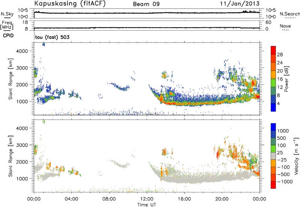The width and height of the screenshot is (300, 207).
Task: Click the 00:00 label at axis end
Action: [259, 199]
